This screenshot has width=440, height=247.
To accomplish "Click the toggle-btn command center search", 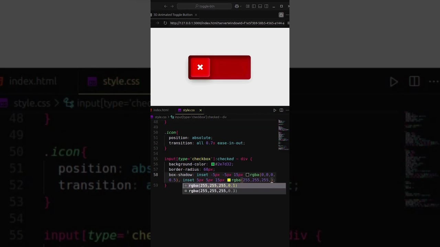I will click(204, 6).
